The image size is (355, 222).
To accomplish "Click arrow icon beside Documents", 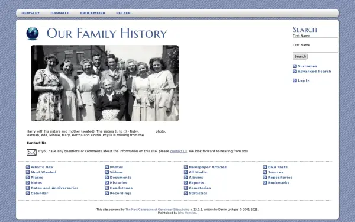I will (x=107, y=178).
